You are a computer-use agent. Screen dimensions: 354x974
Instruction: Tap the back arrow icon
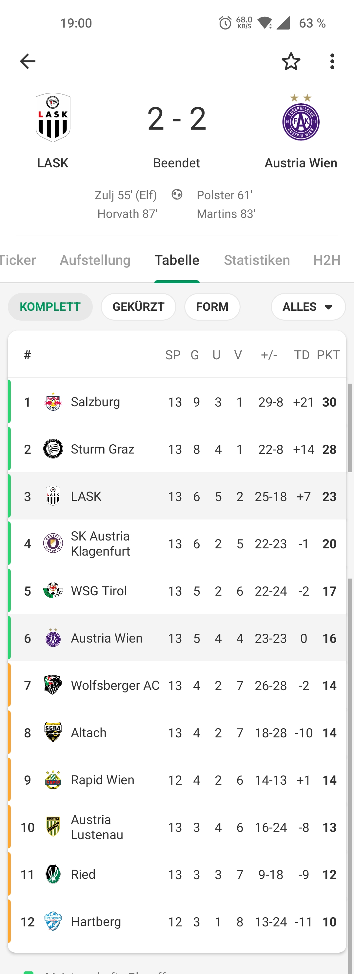coord(28,61)
